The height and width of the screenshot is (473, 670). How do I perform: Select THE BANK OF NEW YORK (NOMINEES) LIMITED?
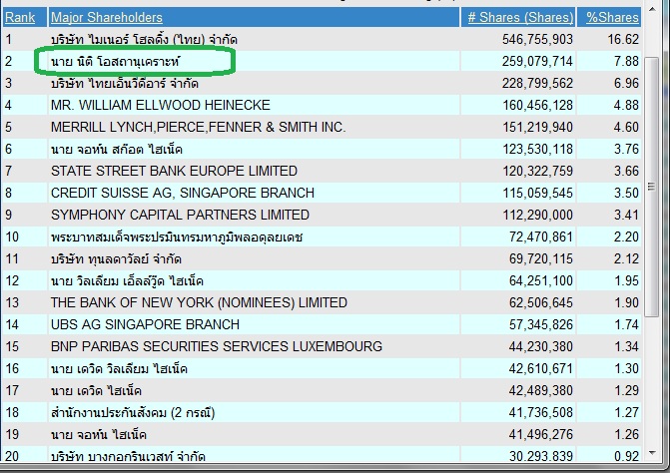199,302
